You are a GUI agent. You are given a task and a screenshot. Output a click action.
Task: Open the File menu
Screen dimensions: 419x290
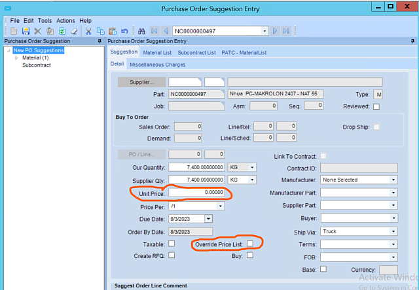tap(14, 21)
